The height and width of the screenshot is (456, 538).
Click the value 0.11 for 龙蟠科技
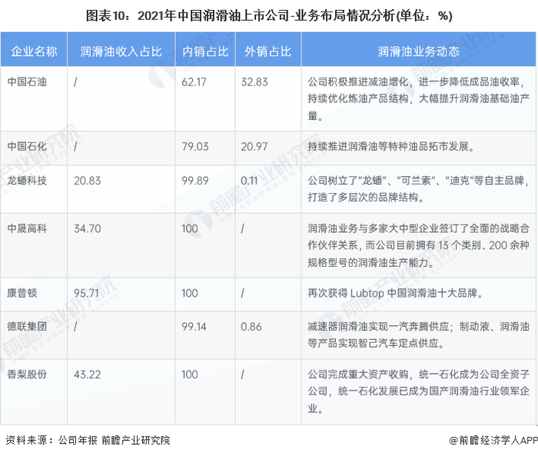point(249,181)
